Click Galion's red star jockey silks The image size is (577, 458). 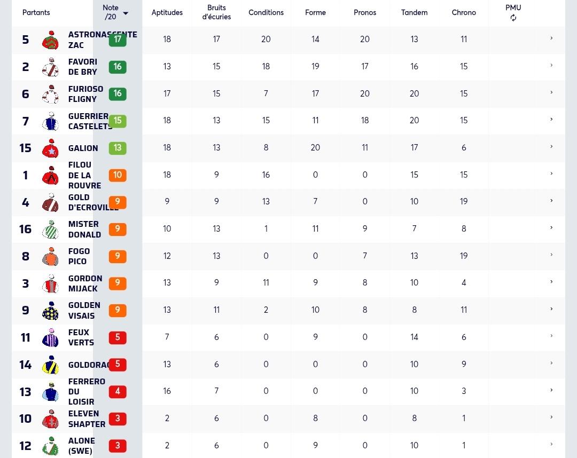pyautogui.click(x=50, y=148)
